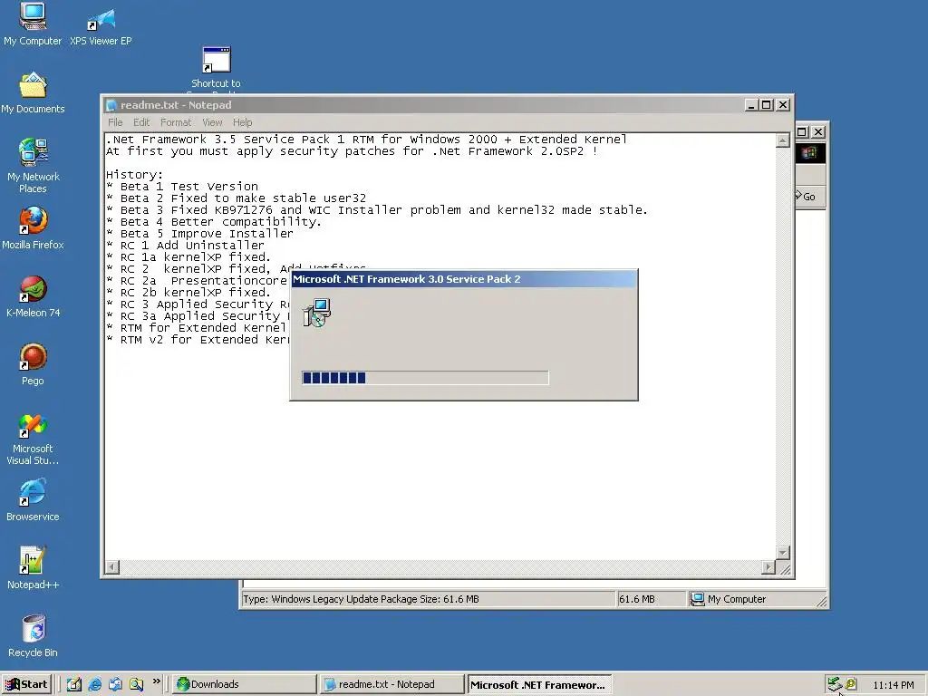Click the Go button in background window

coord(806,197)
